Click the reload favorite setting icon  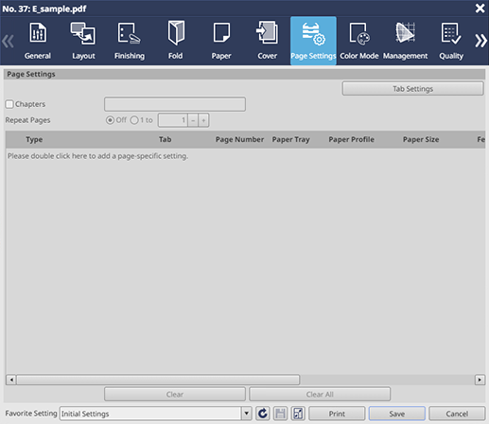click(x=263, y=414)
